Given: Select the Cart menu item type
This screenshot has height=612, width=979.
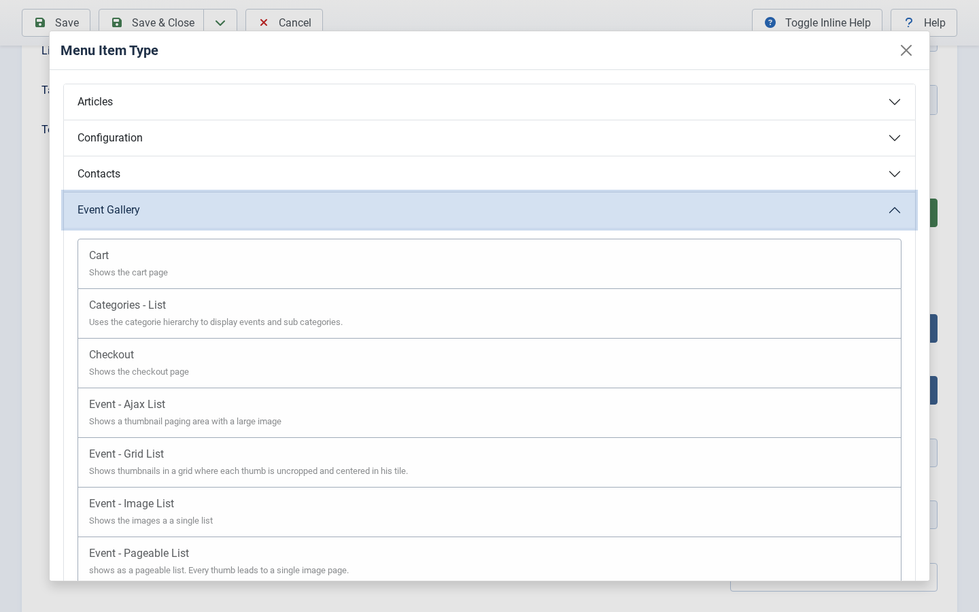Looking at the screenshot, I should 489,264.
